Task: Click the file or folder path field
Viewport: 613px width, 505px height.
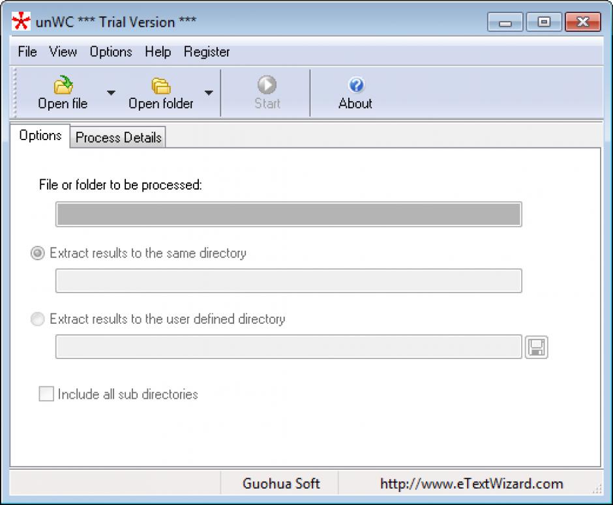Action: click(288, 214)
